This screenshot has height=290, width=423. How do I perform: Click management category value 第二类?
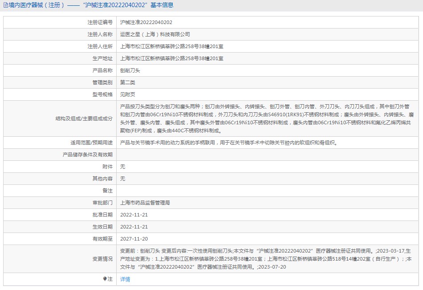tap(128, 82)
